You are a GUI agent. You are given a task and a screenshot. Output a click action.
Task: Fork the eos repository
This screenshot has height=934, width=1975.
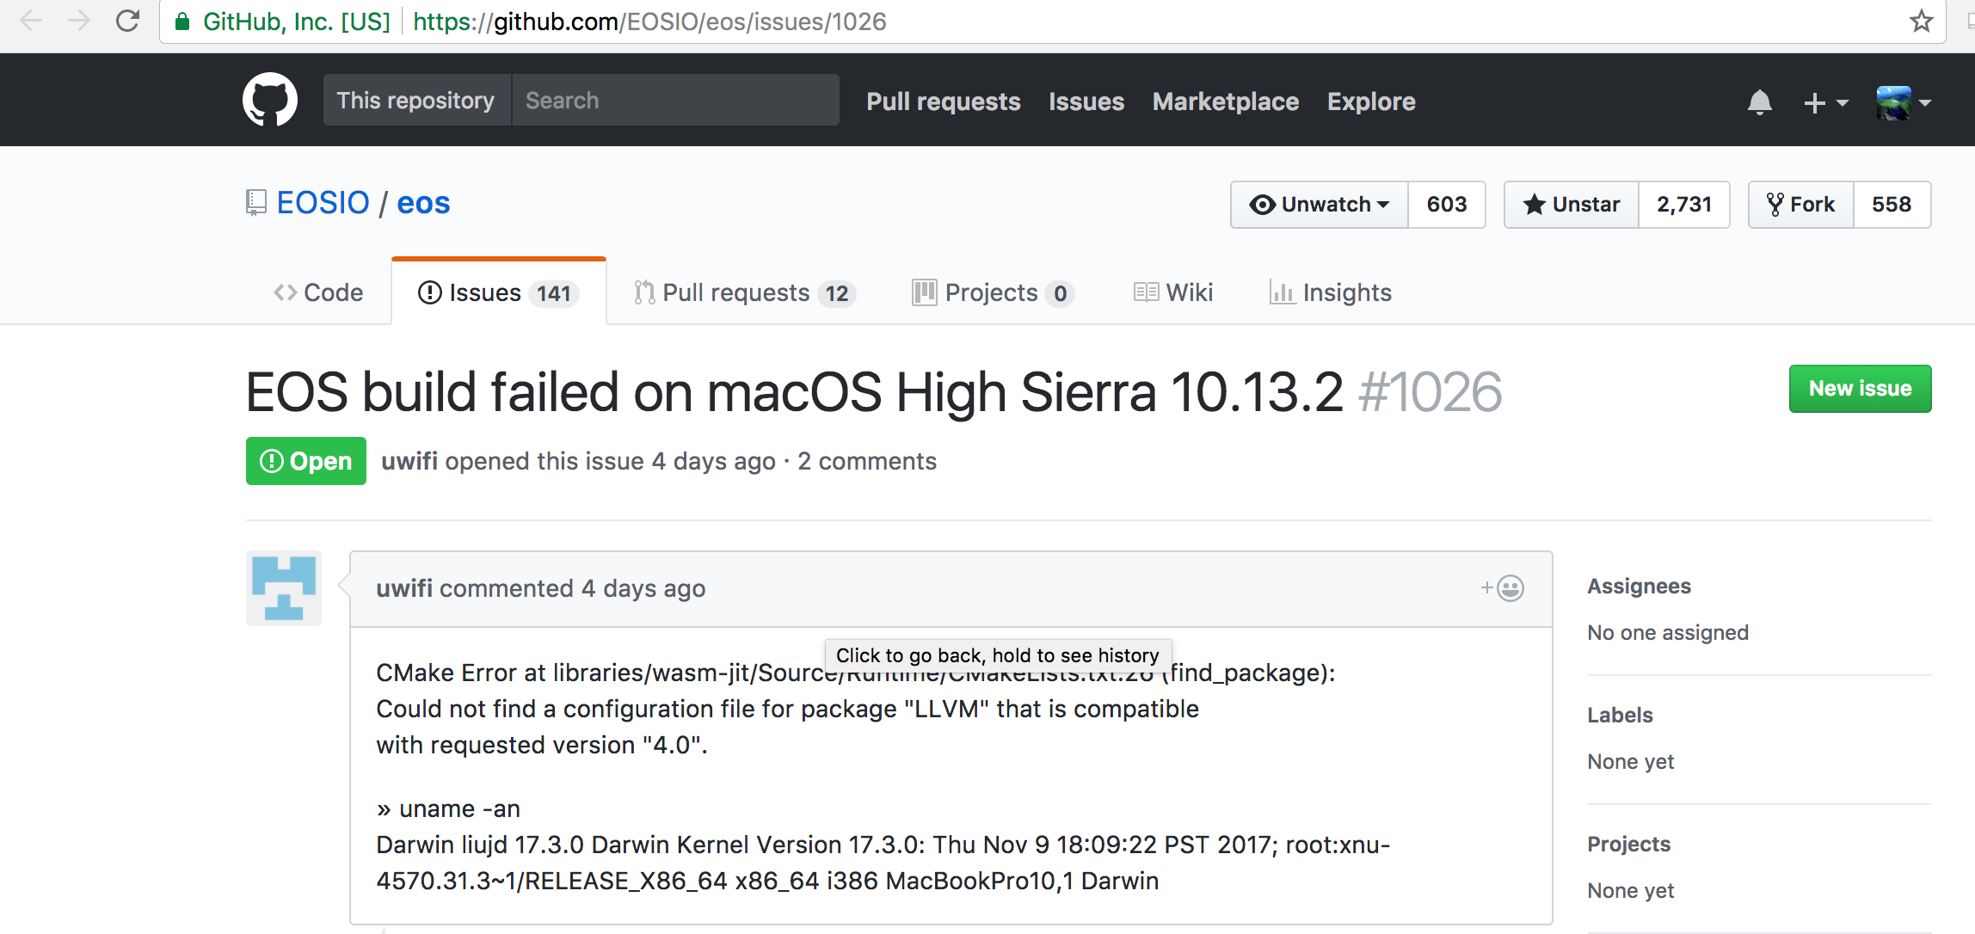1800,205
